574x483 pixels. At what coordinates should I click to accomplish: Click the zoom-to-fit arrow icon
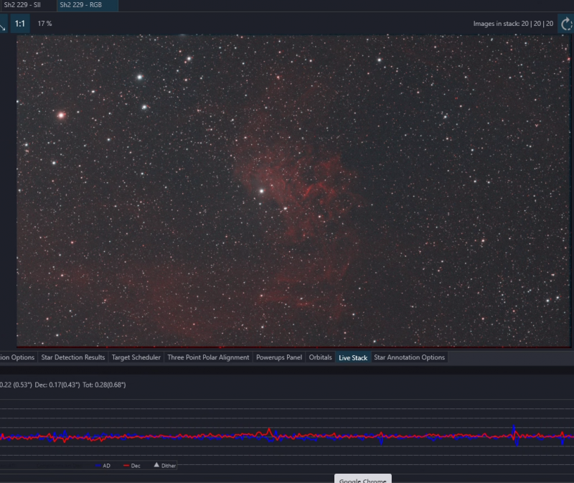click(3, 24)
